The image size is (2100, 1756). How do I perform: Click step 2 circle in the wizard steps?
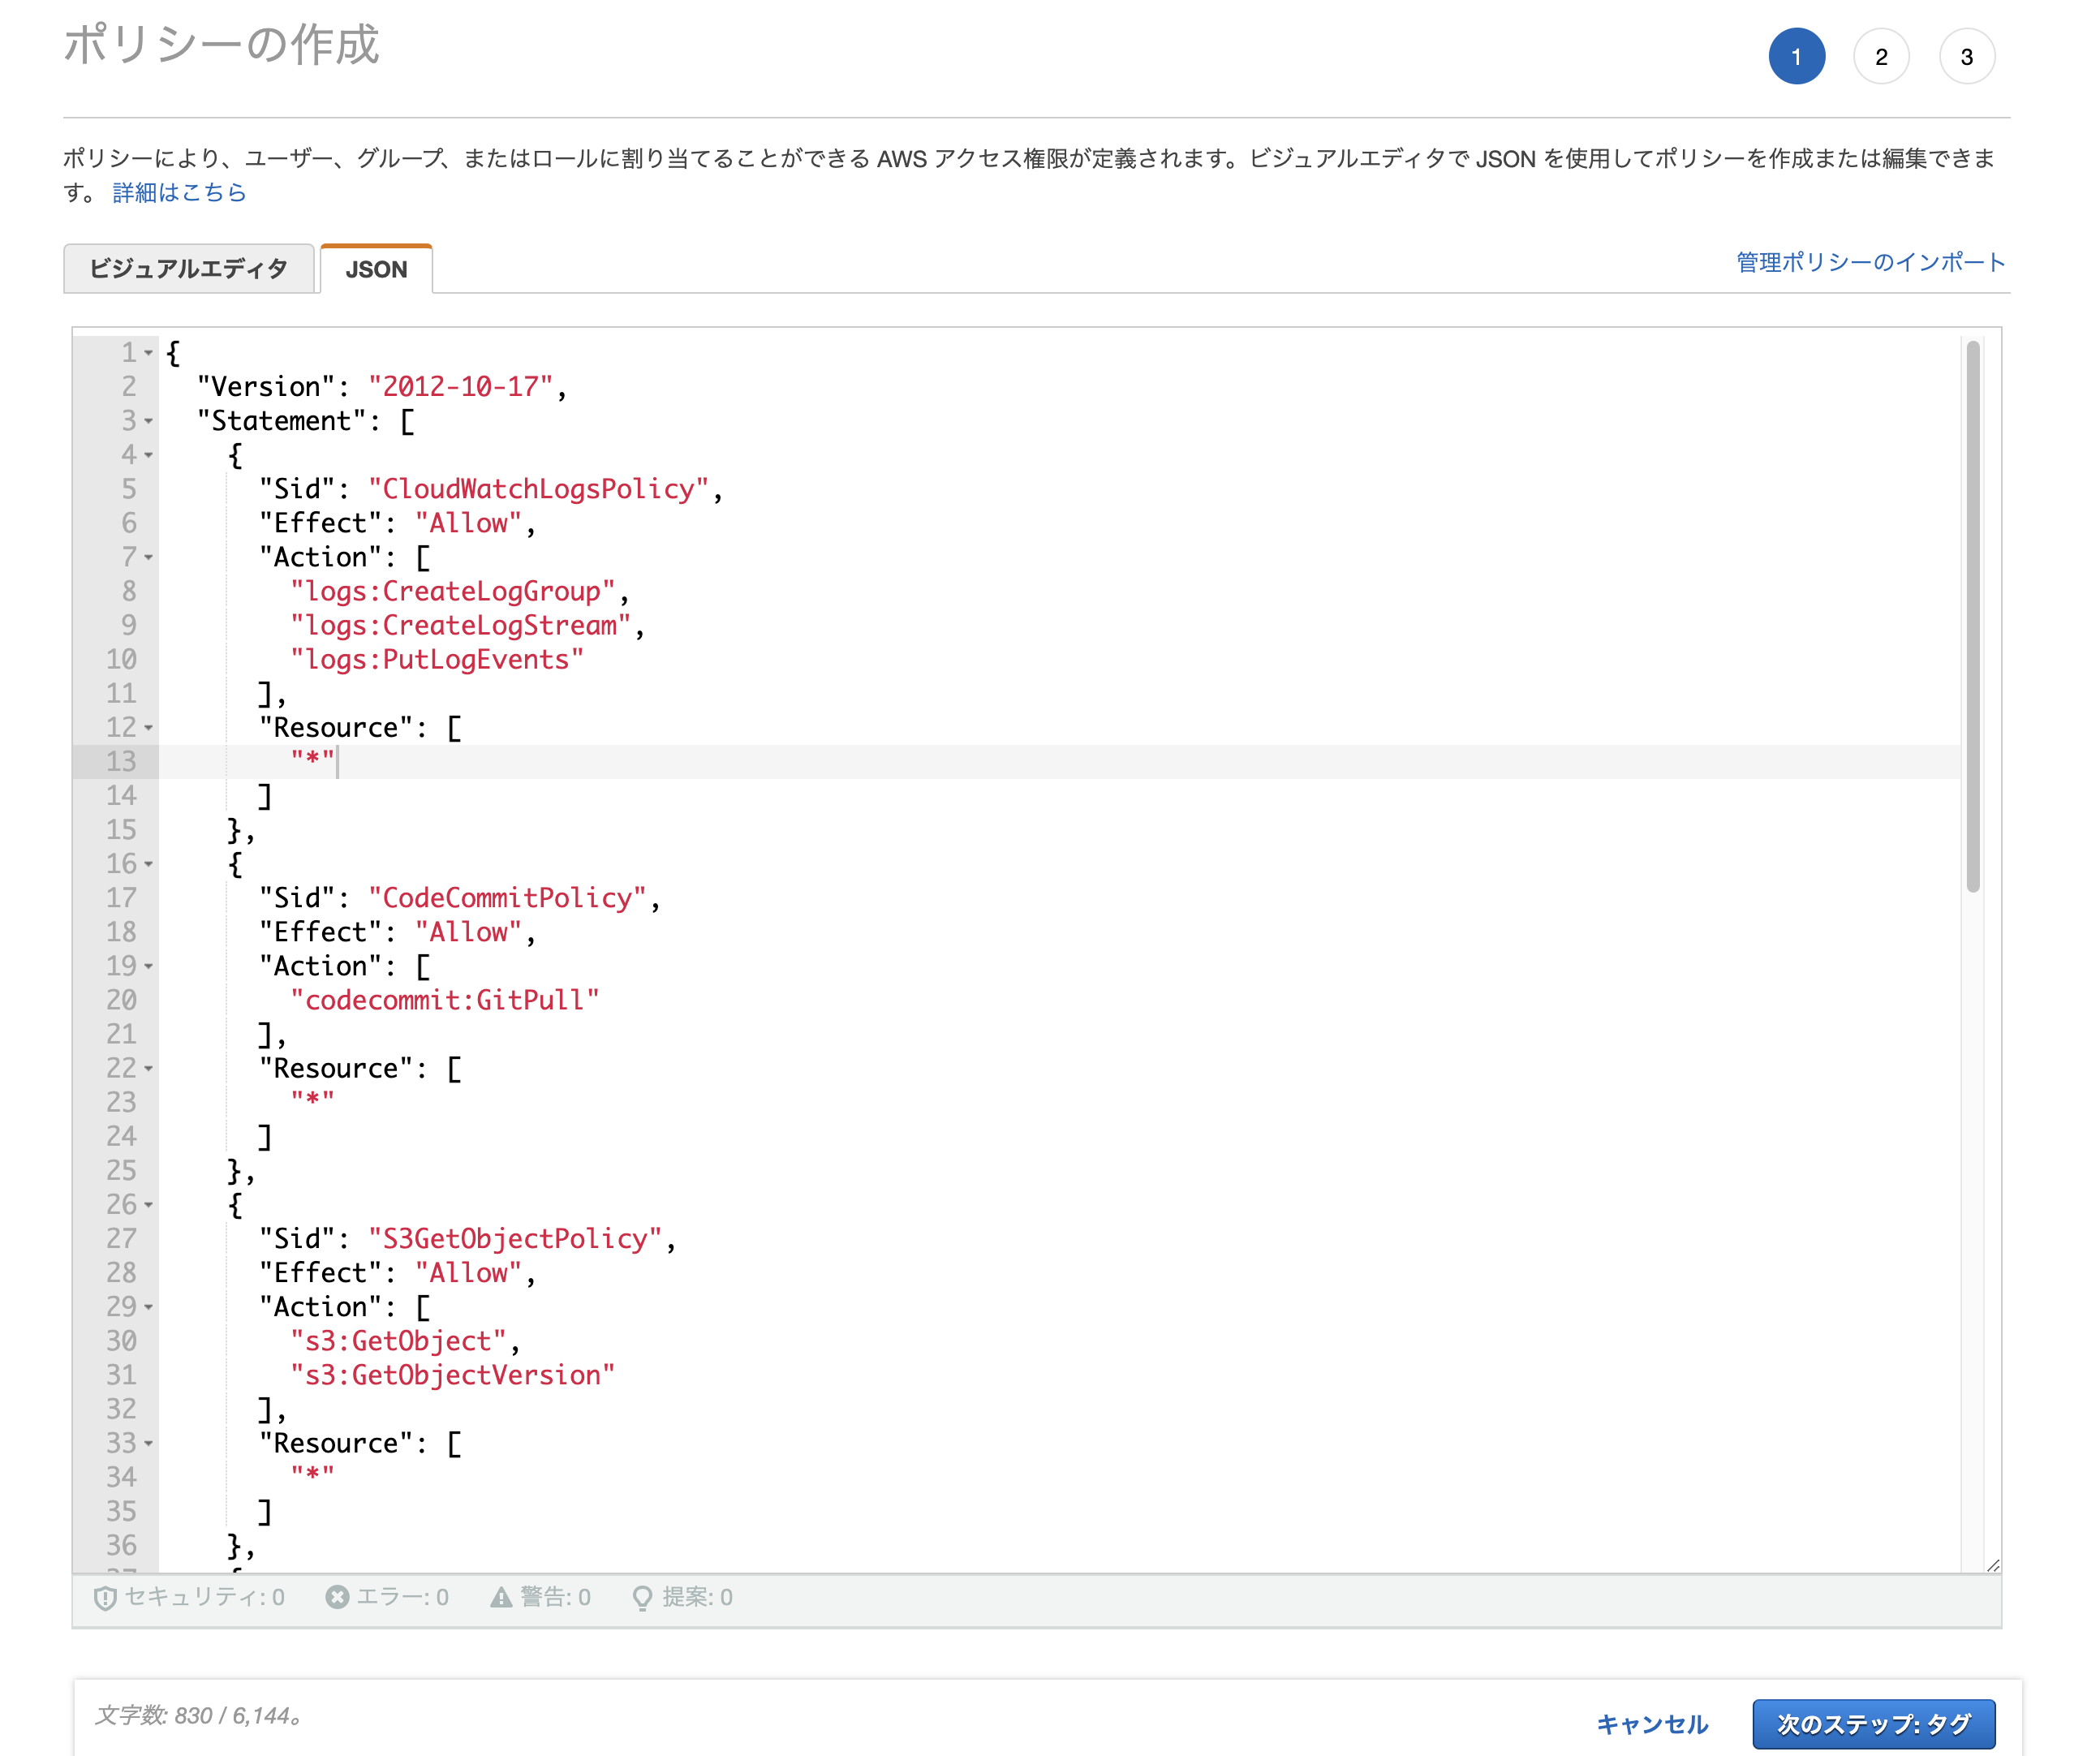1883,56
